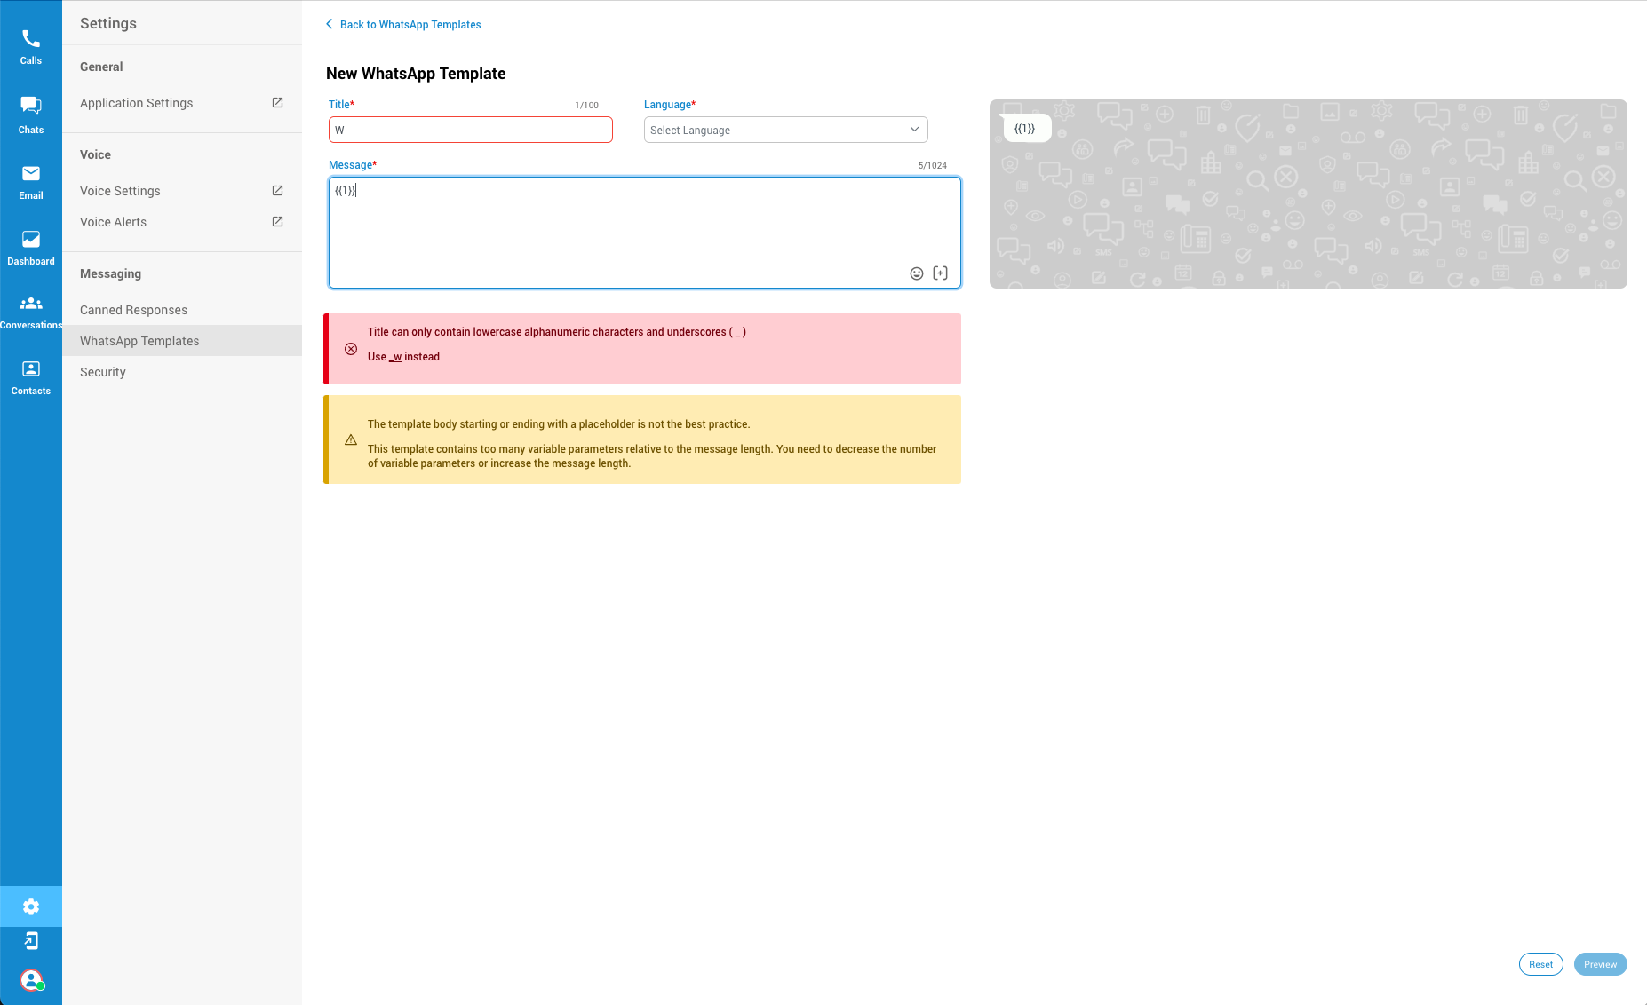Open the Chats section
The image size is (1647, 1005).
click(x=31, y=115)
